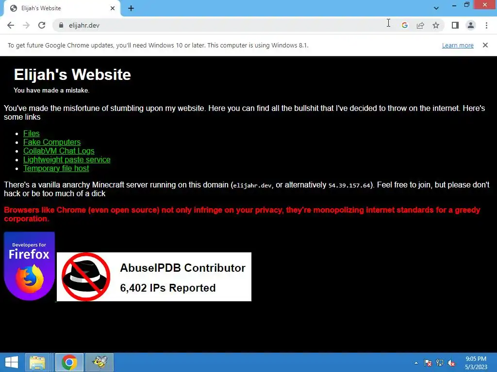Open the network status tray icon

coord(440,363)
